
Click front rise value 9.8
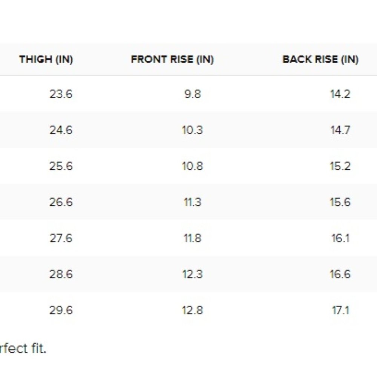point(192,94)
